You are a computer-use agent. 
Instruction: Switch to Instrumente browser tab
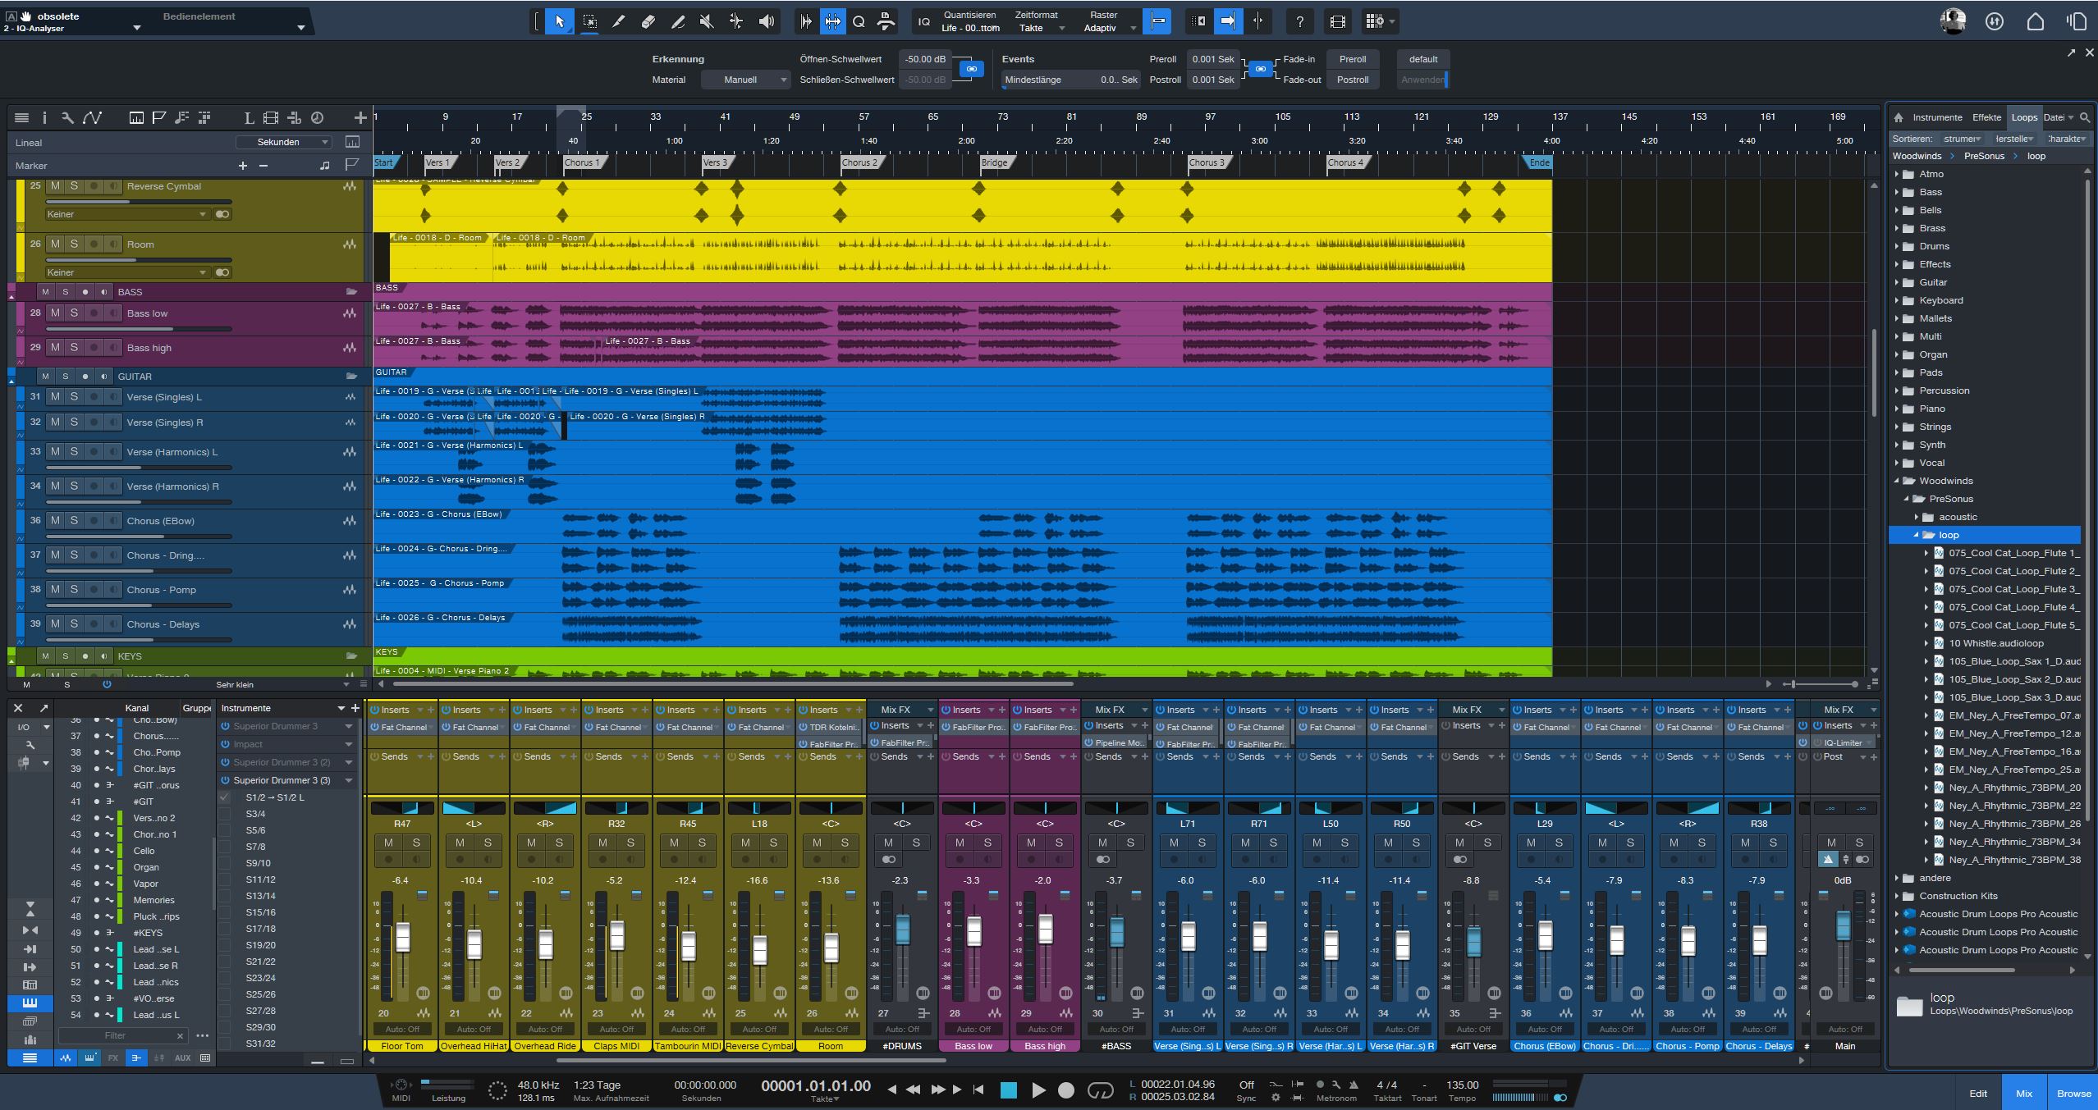[1937, 117]
